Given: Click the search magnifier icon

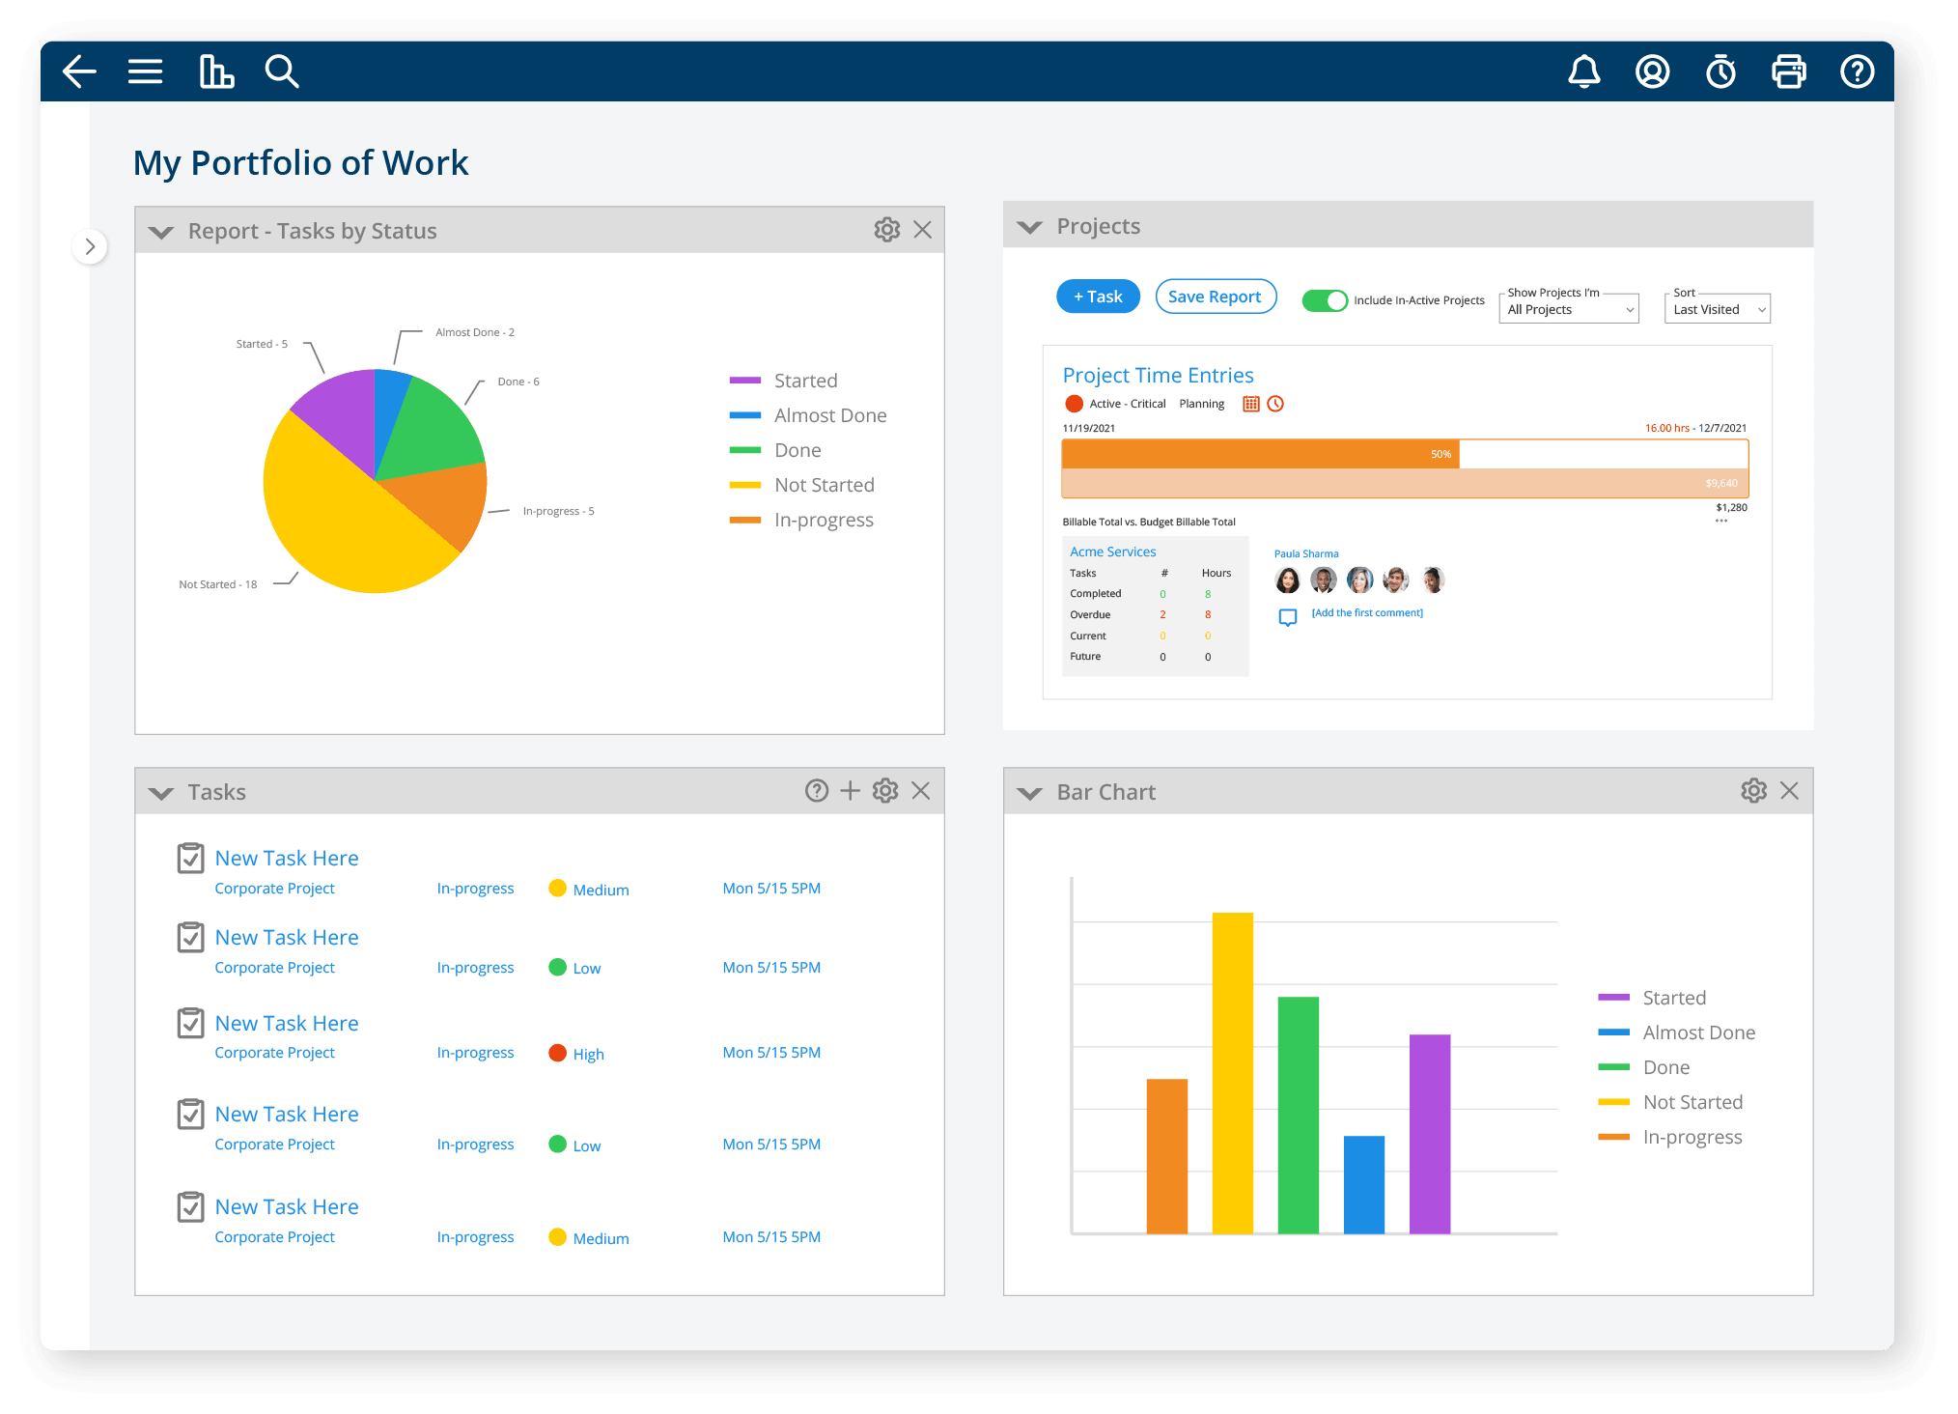Looking at the screenshot, I should pos(282,71).
